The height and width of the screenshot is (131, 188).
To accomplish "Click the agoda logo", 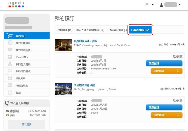I will (x=16, y=5).
